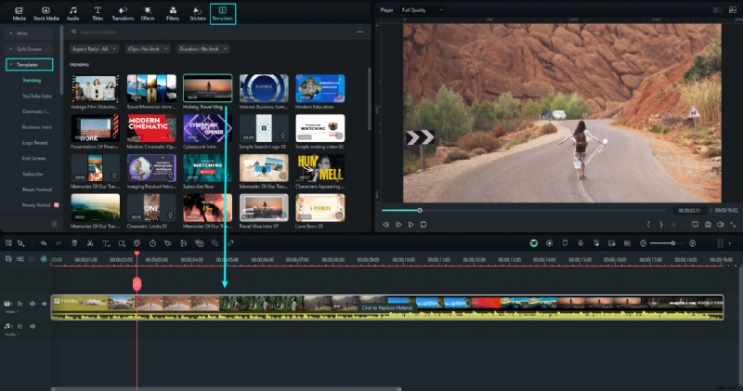Viewport: 743px width, 391px height.
Task: Hide Video 1 track with eye icon
Action: tap(44, 304)
